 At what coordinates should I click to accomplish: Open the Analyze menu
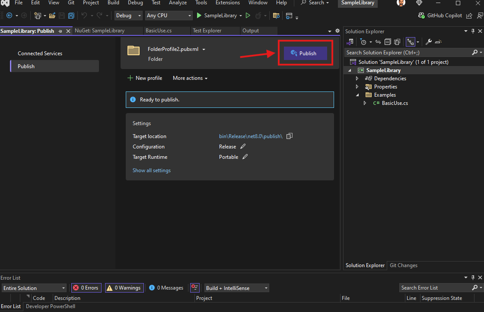(x=178, y=3)
